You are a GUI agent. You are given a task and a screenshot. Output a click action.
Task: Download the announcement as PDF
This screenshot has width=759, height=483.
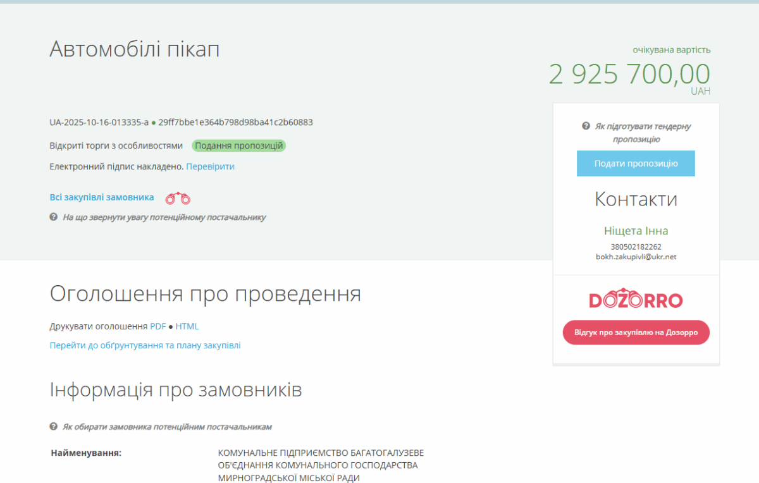157,326
